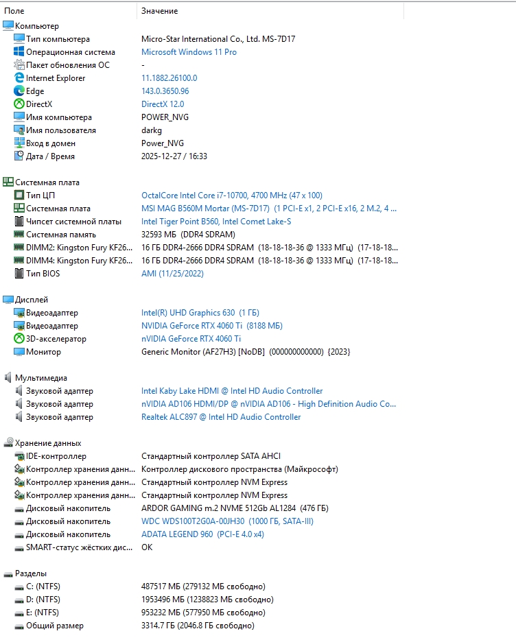The image size is (516, 640).
Task: Click the Тип BIOS chip icon
Action: tap(19, 274)
